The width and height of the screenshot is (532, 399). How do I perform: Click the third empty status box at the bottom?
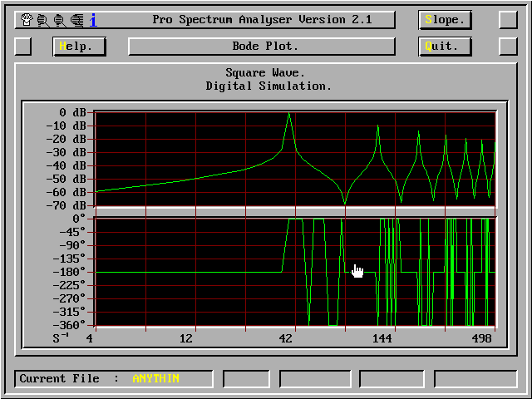pos(392,379)
